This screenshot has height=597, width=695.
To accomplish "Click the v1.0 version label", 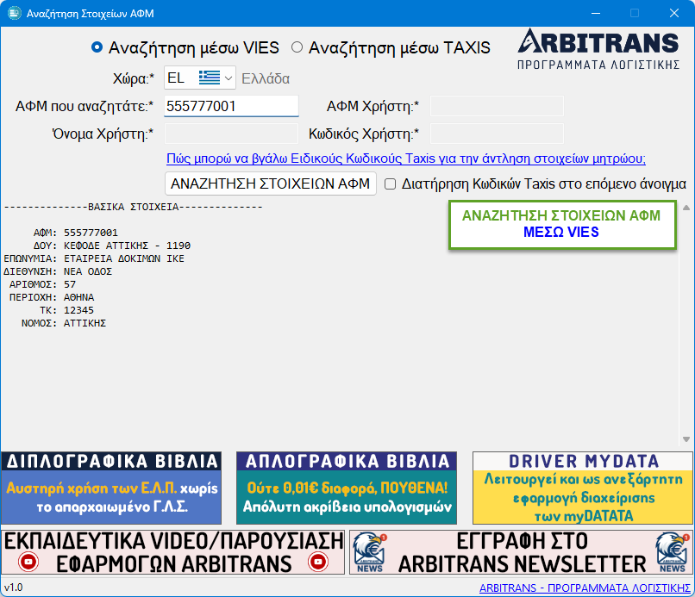I will 13,588.
